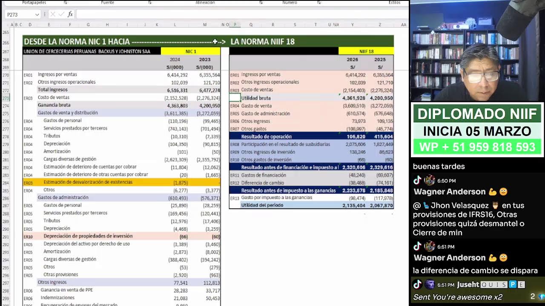Select the 'DESDE LA NORMA NIC 1 HACIA' title cell
This screenshot has height=306, width=545.
point(77,42)
